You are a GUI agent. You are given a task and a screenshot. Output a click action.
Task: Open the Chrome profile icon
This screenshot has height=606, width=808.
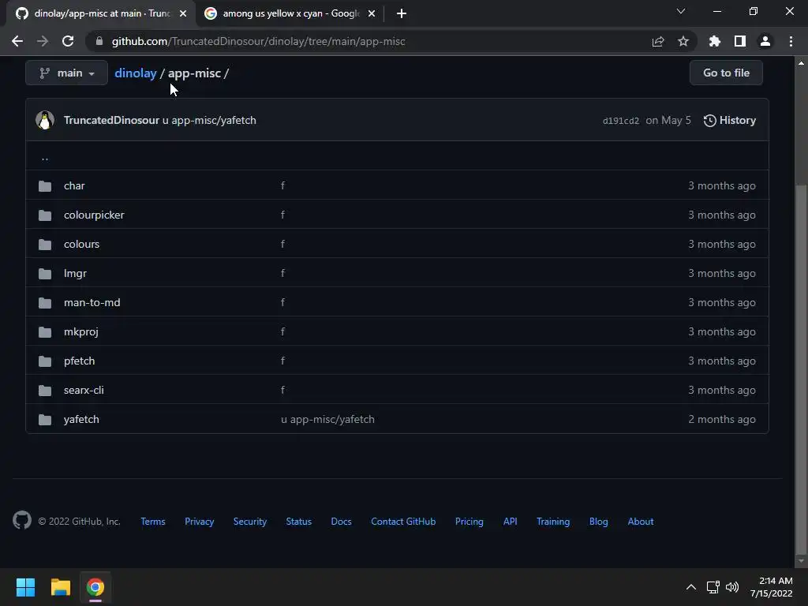[x=765, y=41]
